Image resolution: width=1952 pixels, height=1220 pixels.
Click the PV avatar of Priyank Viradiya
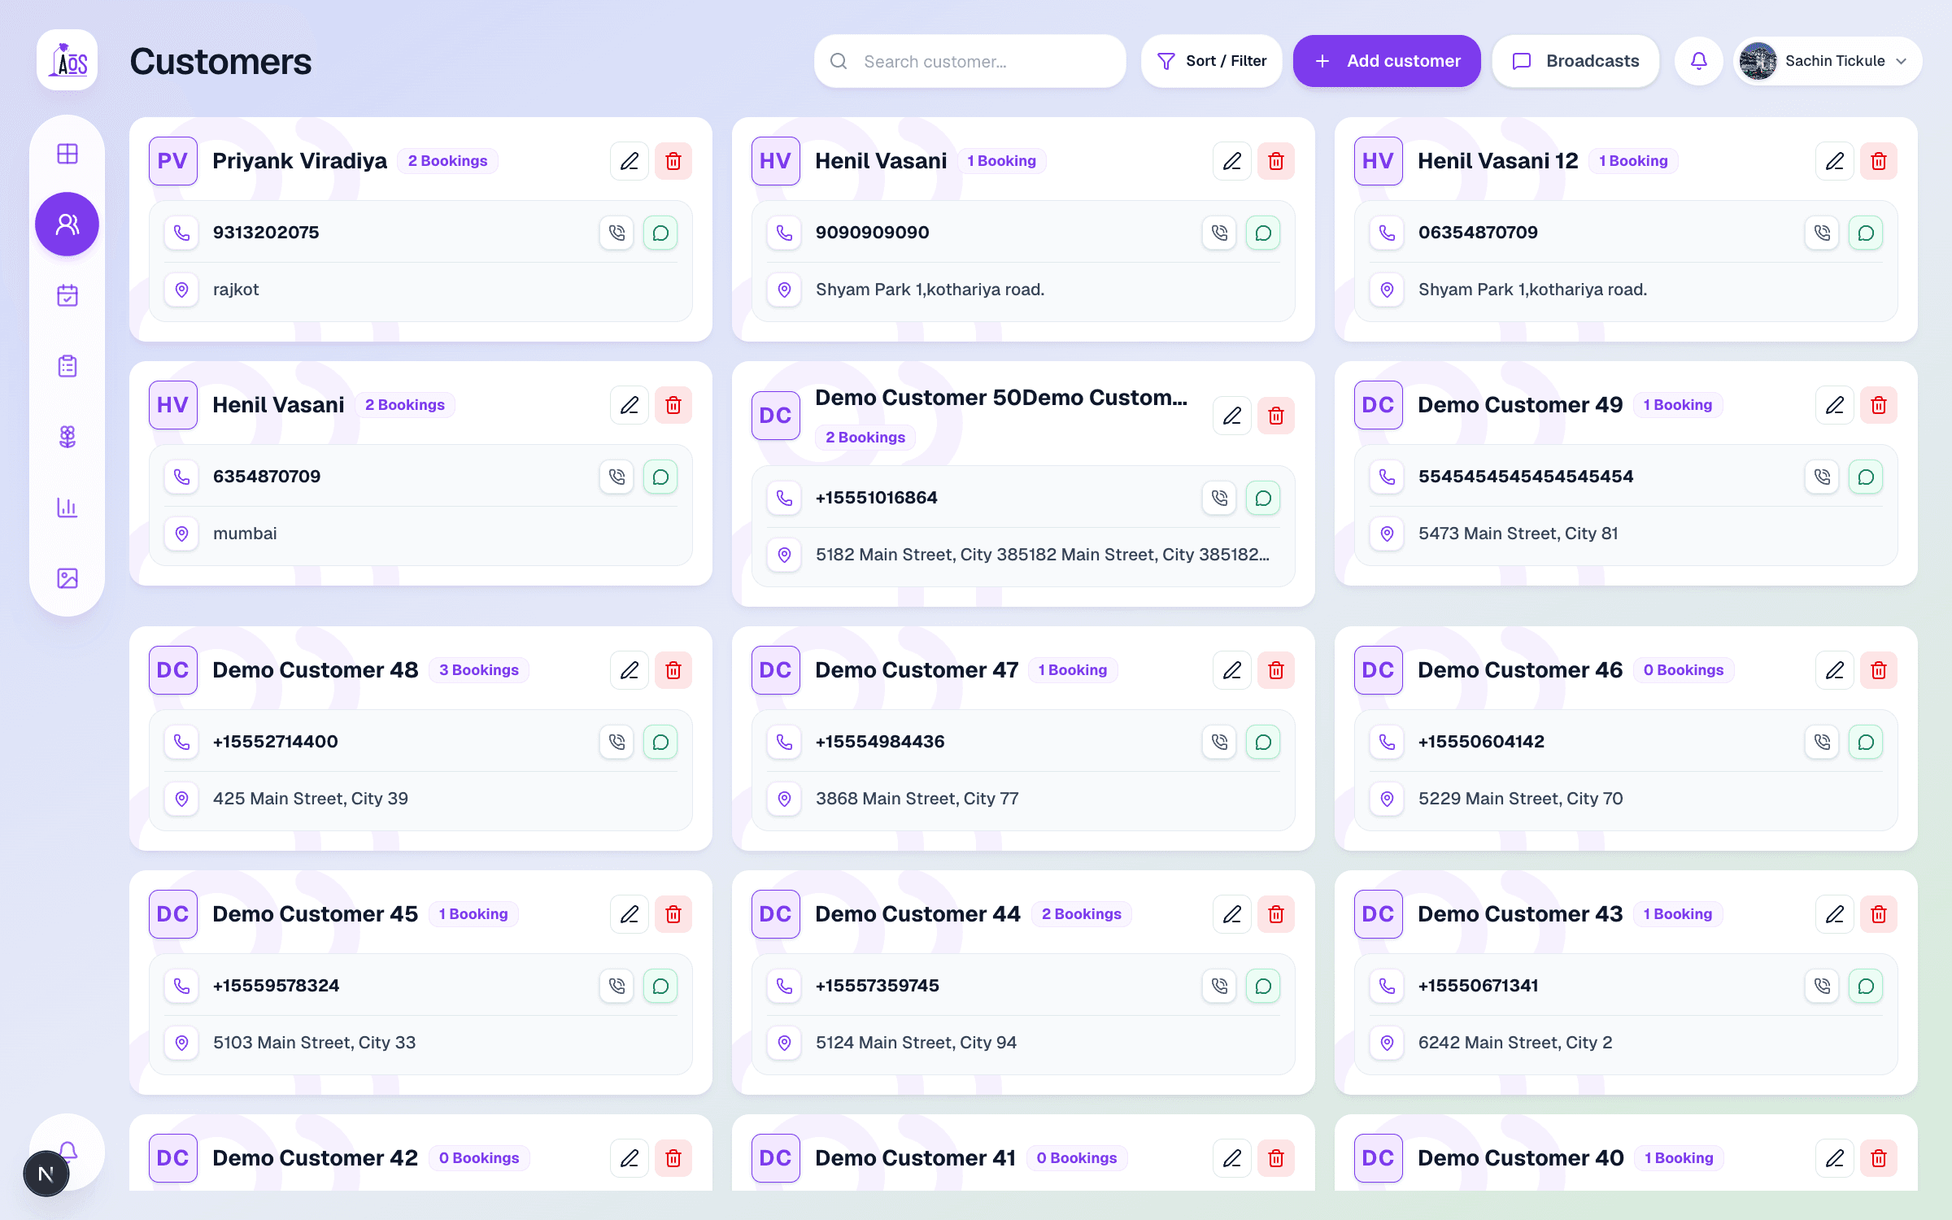click(x=172, y=161)
